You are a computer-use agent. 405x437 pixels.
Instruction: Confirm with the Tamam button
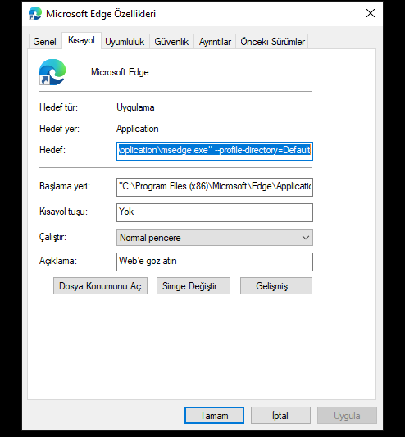pos(214,415)
